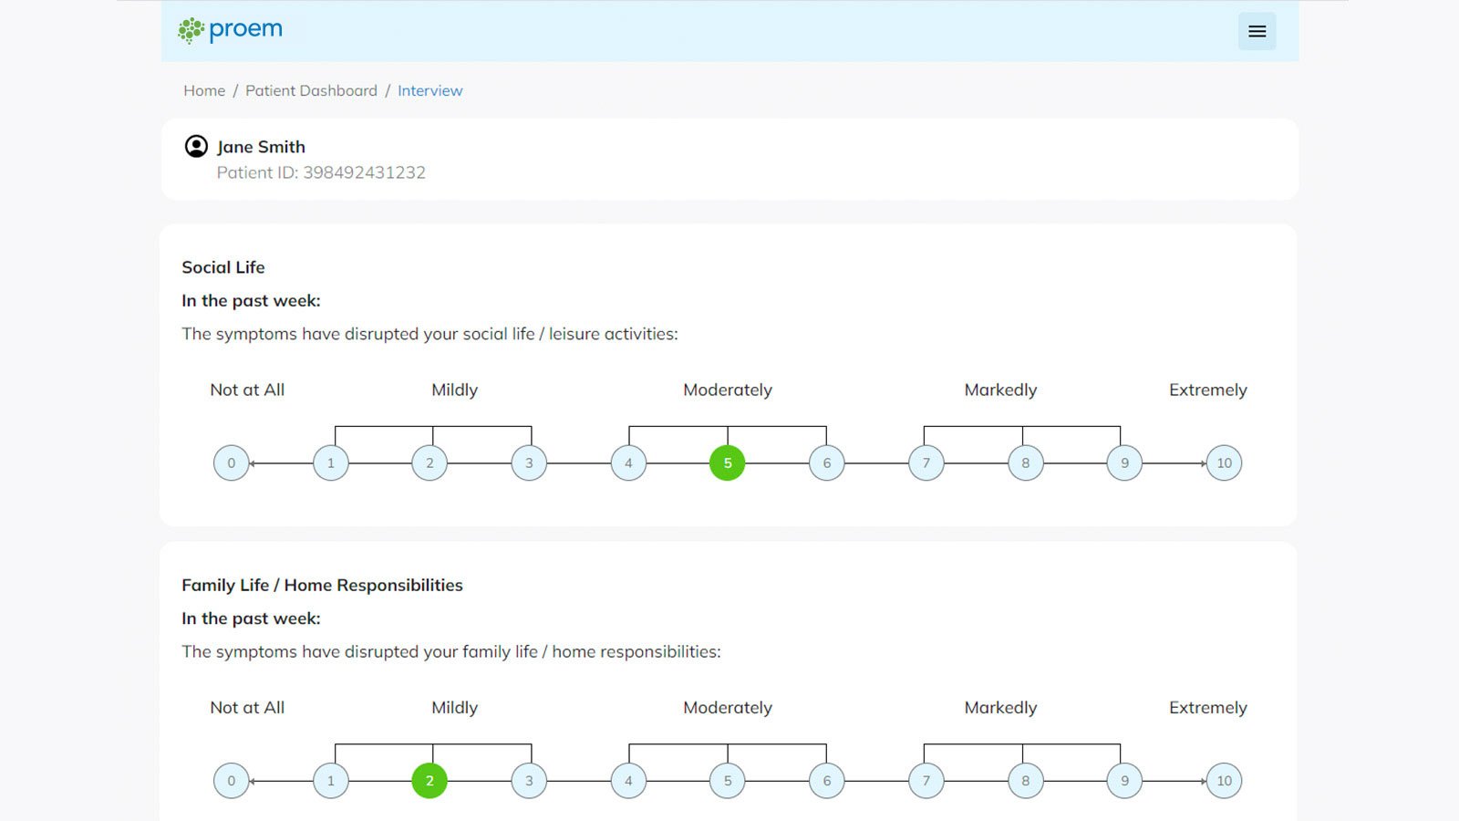Click the Interview breadcrumb
The image size is (1459, 821).
429,90
